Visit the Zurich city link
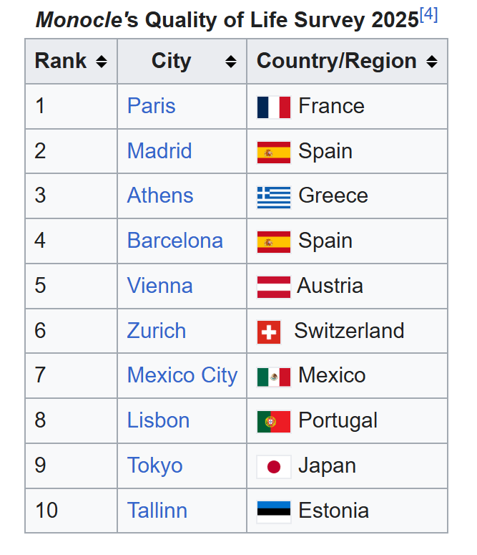The image size is (477, 555). [x=157, y=331]
